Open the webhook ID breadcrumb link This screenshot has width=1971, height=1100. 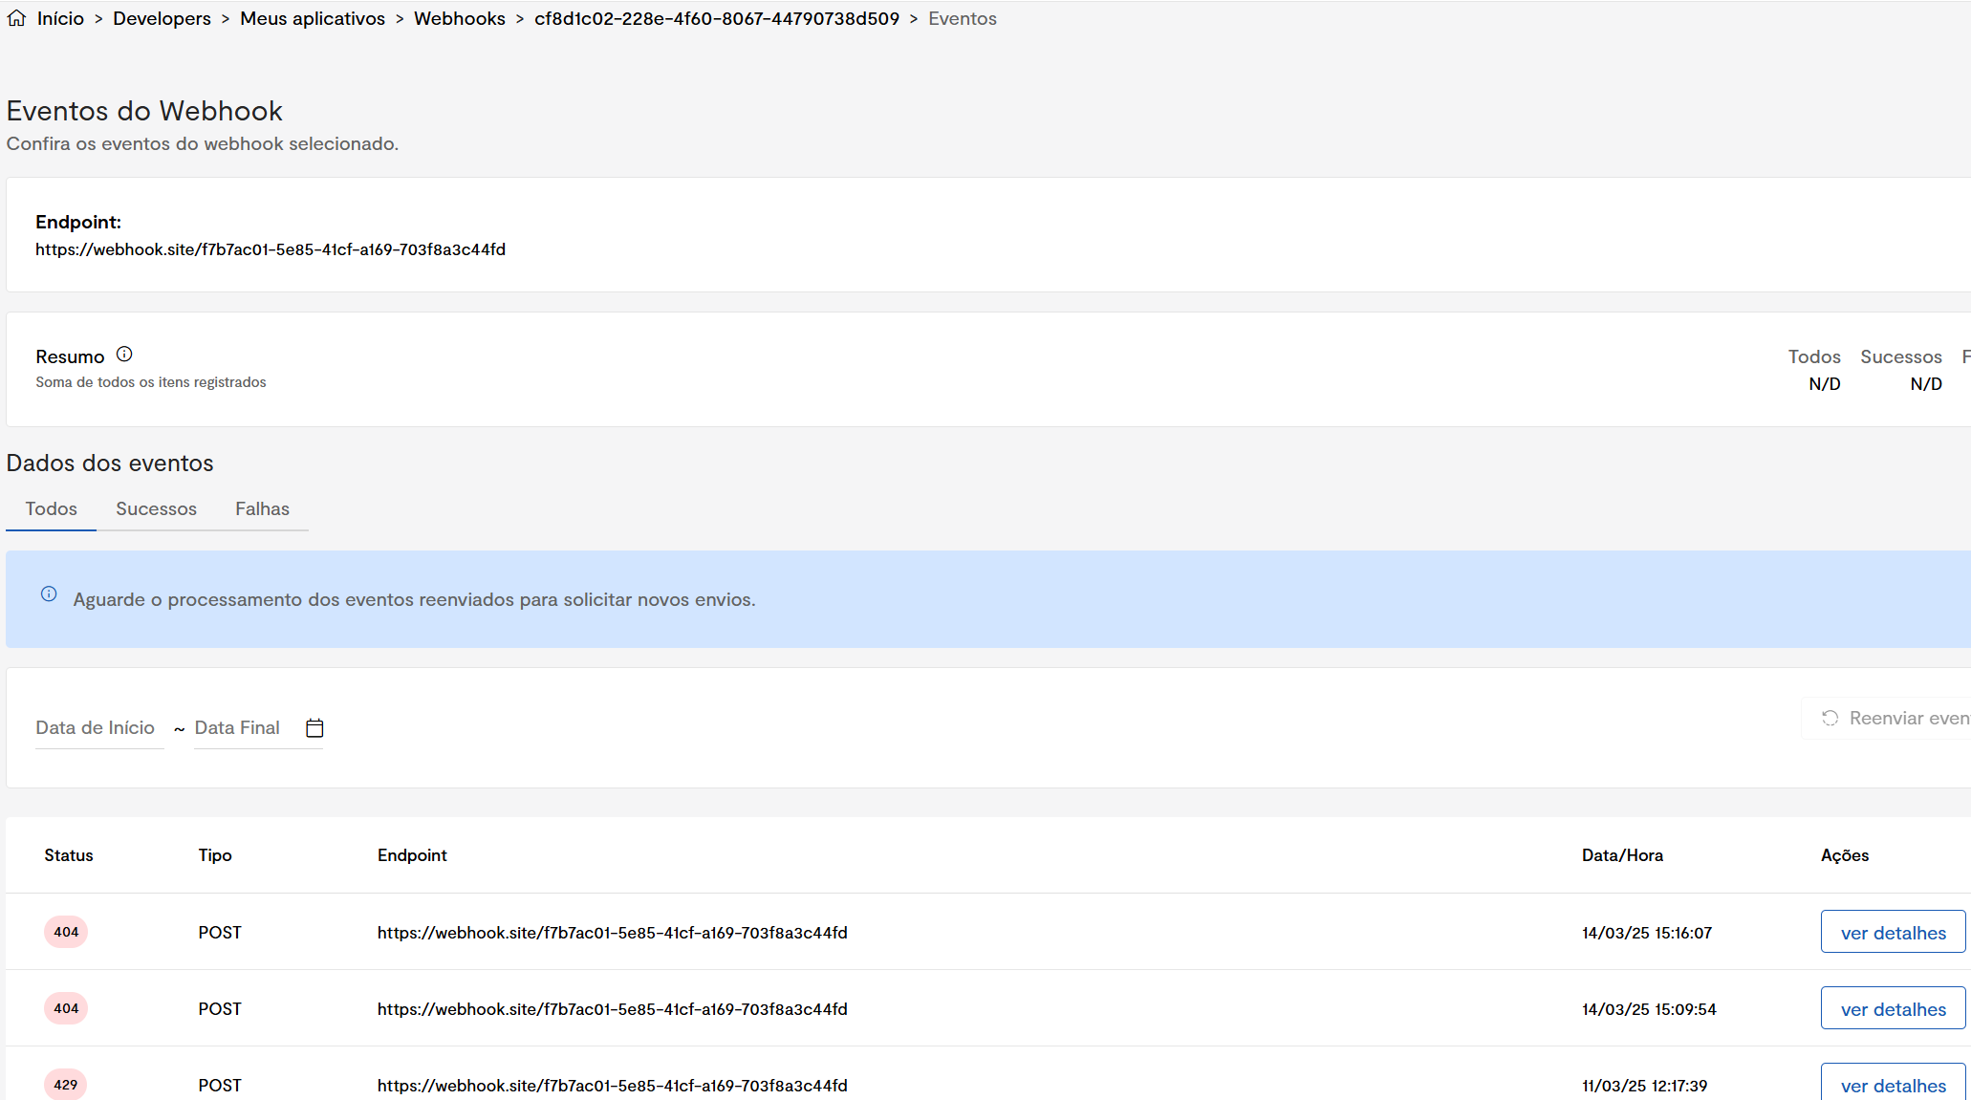pyautogui.click(x=716, y=18)
